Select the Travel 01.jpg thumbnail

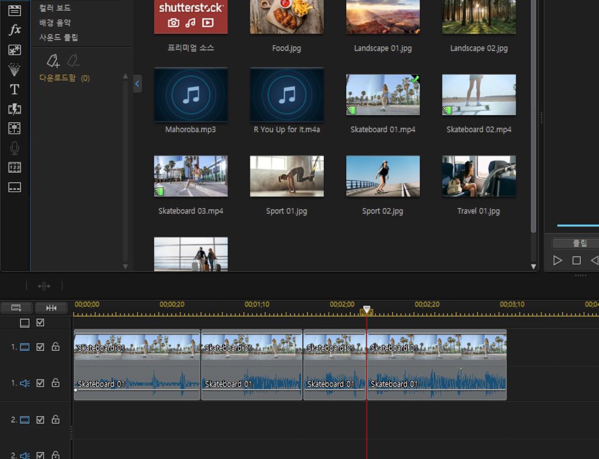click(x=479, y=176)
